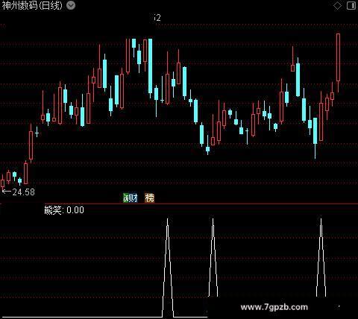The height and width of the screenshot is (319, 358).
Task: Click the green 测 marker icon
Action: point(127,198)
